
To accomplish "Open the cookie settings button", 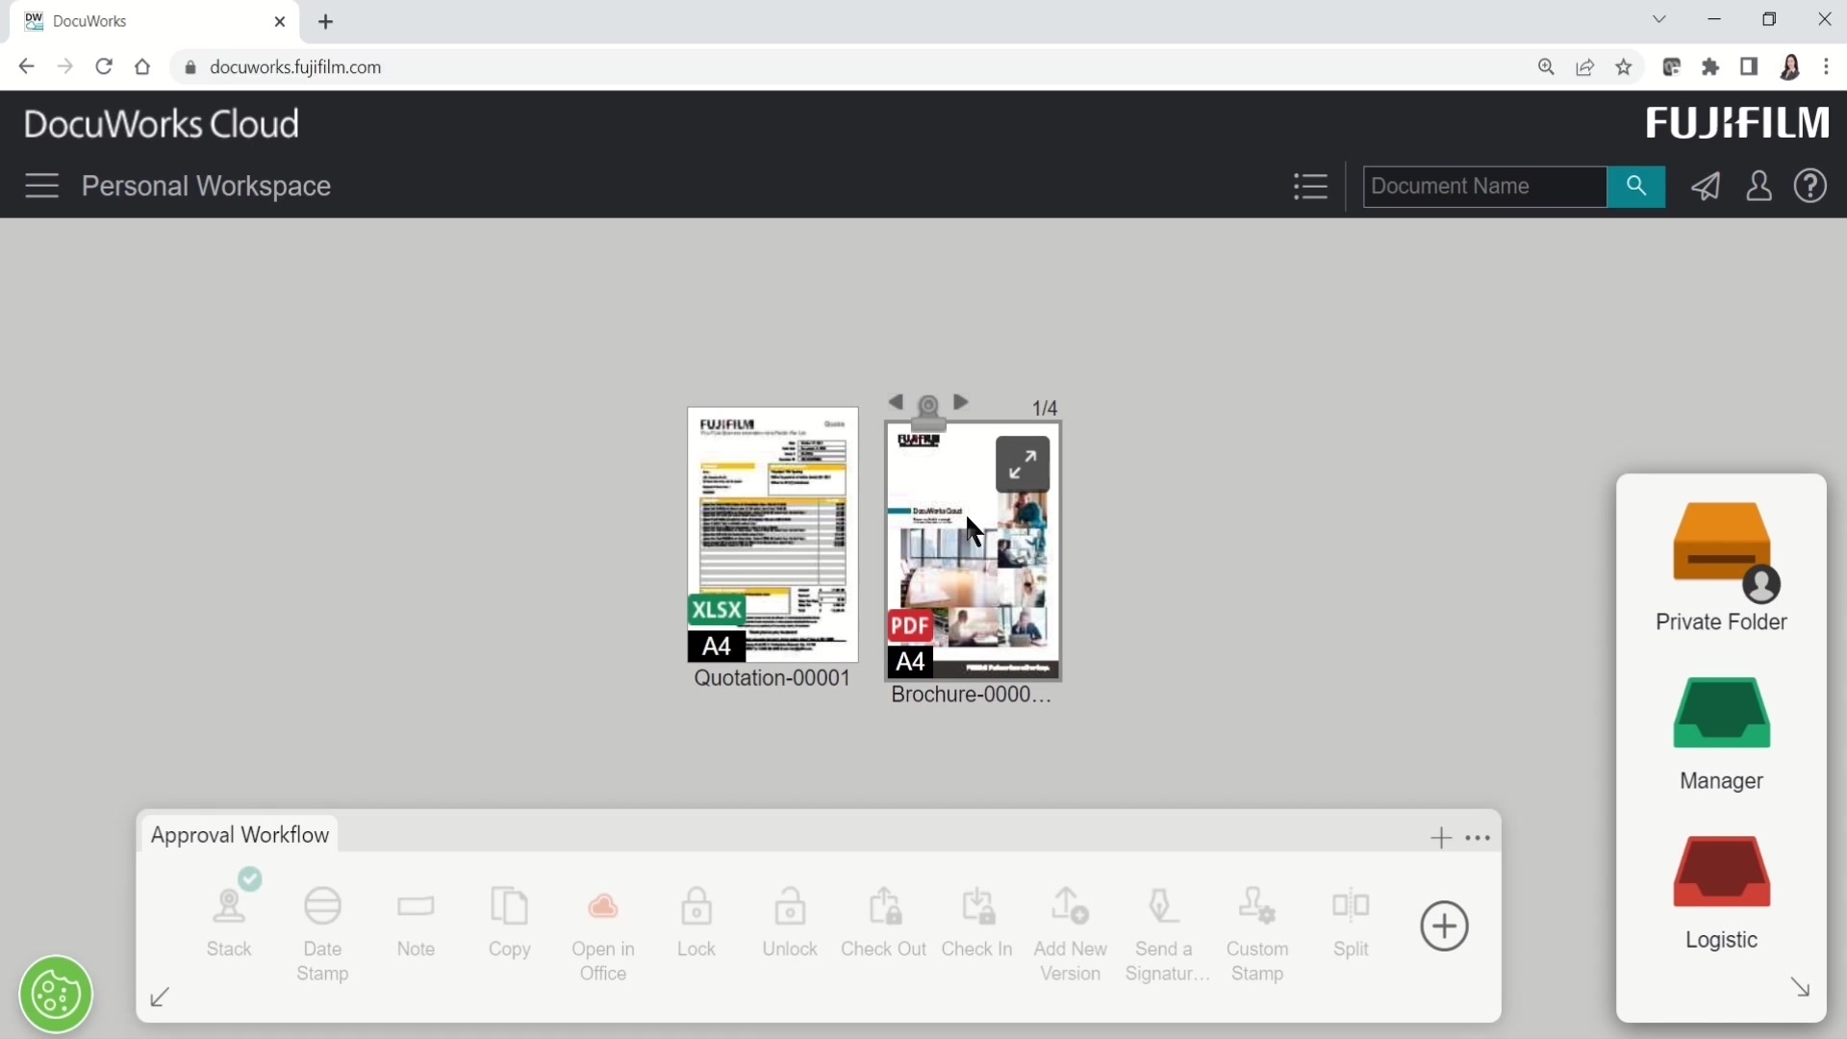I will coord(56,994).
